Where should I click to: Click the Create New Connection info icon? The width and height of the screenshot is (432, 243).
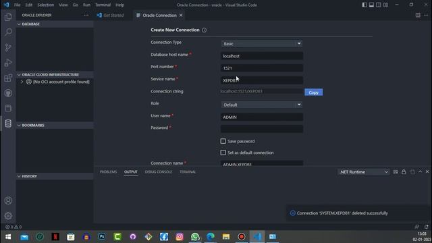point(204,30)
